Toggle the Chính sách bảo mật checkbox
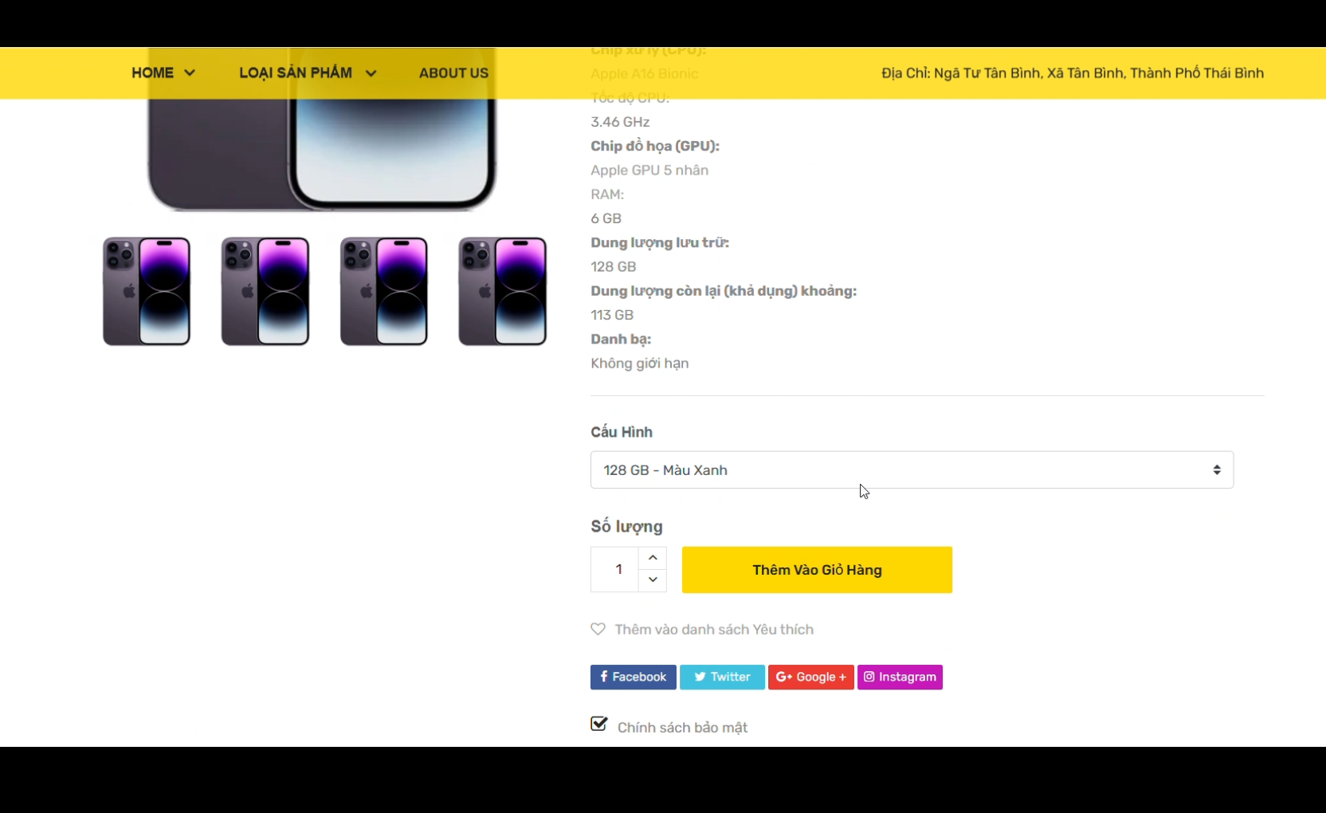This screenshot has height=813, width=1326. 599,724
